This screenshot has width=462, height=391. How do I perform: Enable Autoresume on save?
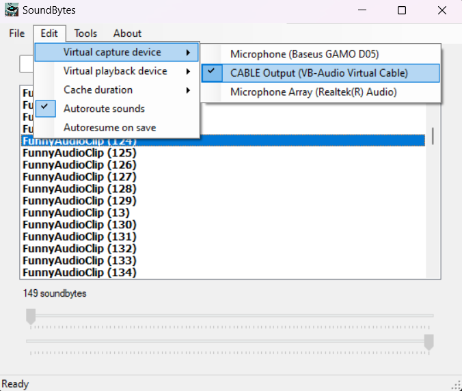(109, 128)
